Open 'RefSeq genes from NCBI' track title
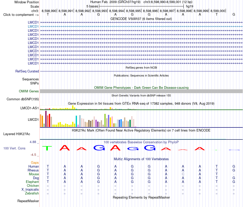 point(141,68)
